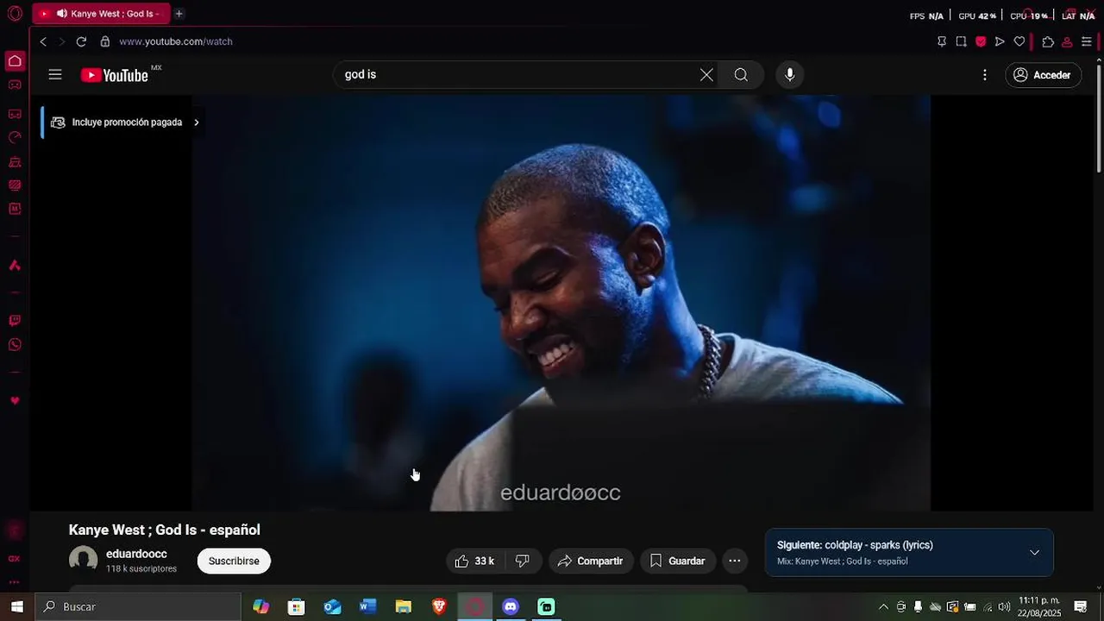
Task: Go back using the browser back arrow
Action: pos(43,41)
